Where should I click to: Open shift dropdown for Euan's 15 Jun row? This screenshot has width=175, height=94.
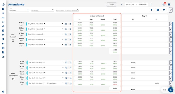tap(37, 62)
